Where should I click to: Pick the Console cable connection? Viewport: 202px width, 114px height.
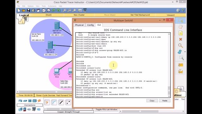coord(54,102)
